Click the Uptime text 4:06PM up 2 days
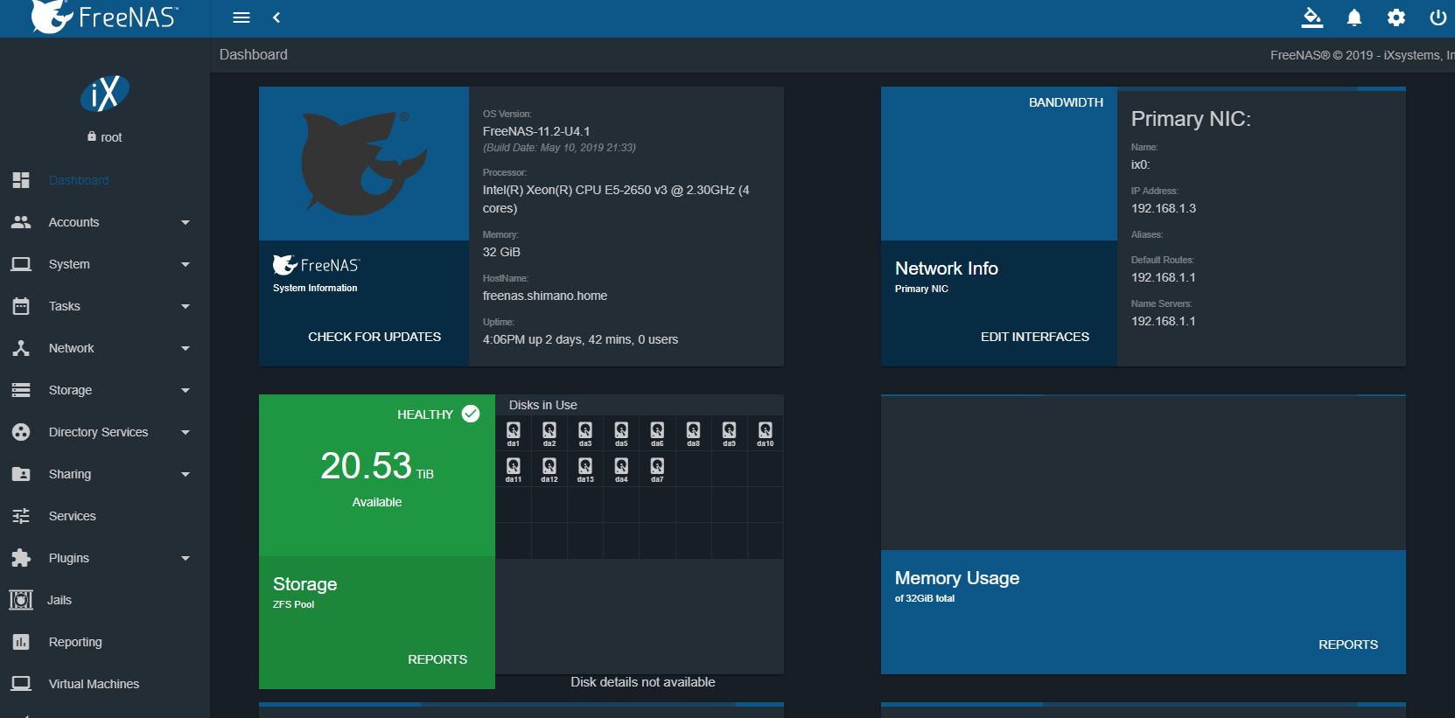The image size is (1455, 718). [580, 339]
